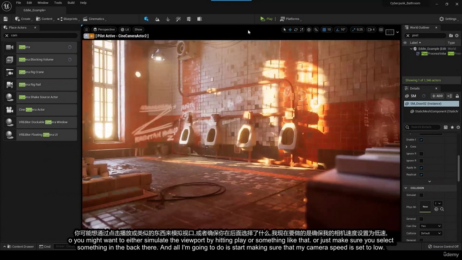Open the Lit view mode menu
The image size is (462, 260).
point(125,30)
